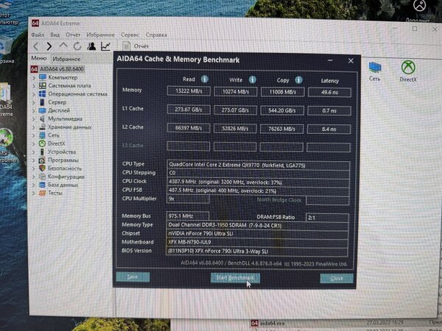Open the Отчёт menu in menu bar

click(x=73, y=35)
